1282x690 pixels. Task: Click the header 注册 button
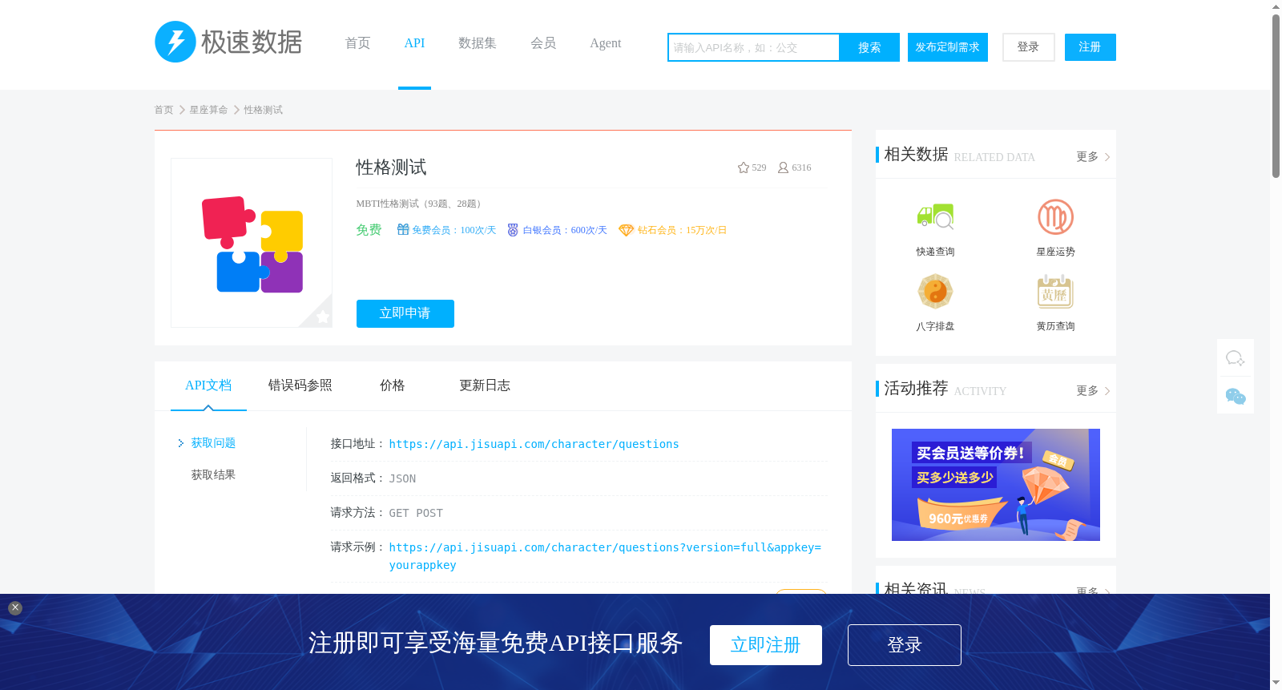tap(1090, 47)
